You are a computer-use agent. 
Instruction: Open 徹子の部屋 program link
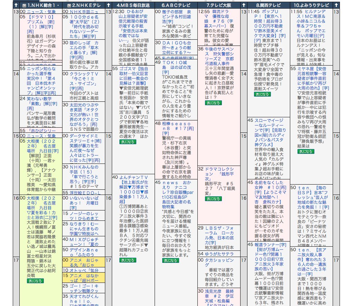(176, 16)
